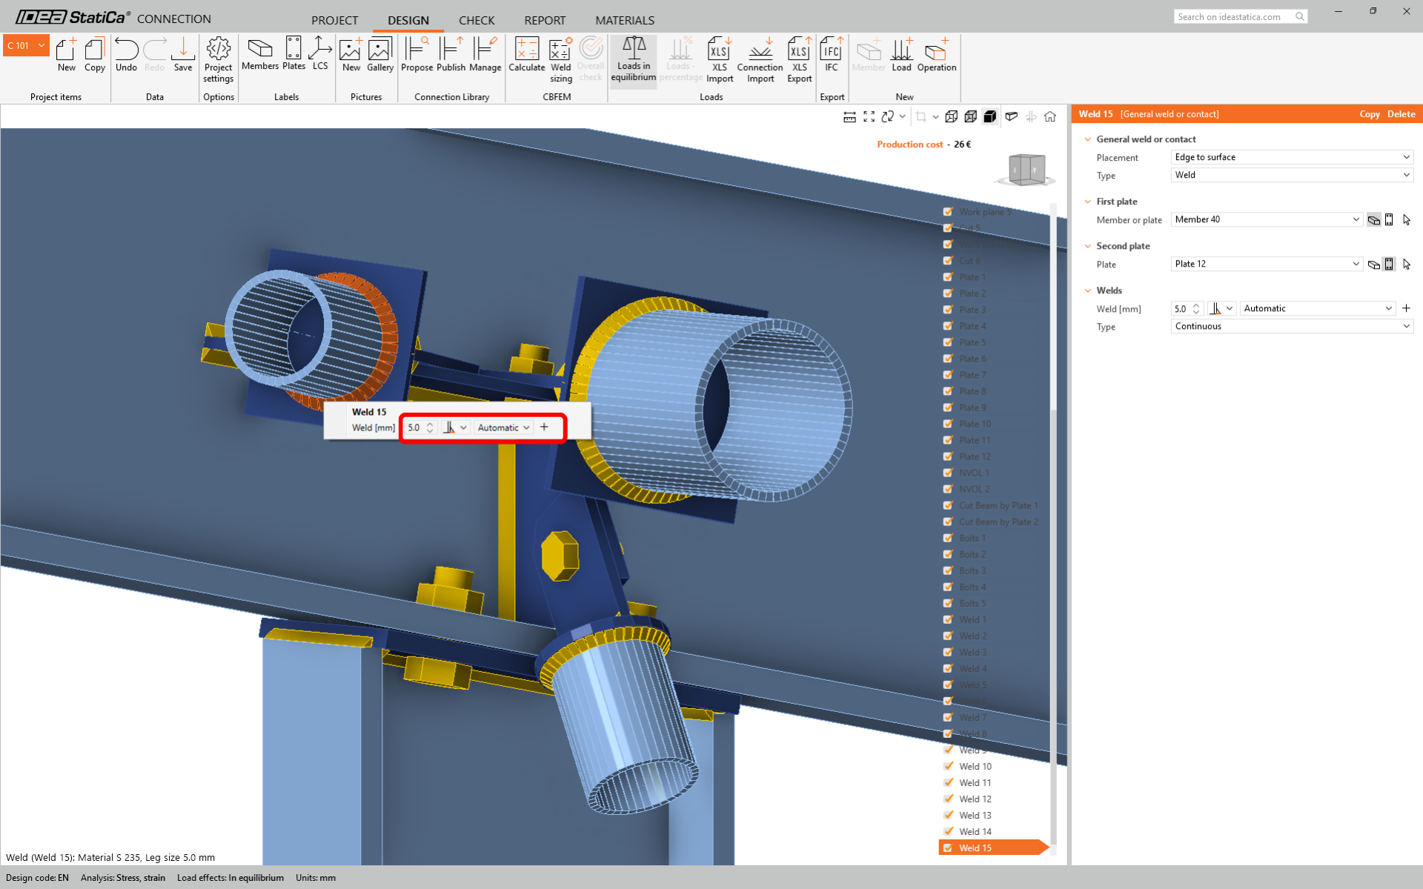This screenshot has height=889, width=1423.
Task: Toggle the Weld 10 checkbox
Action: (948, 766)
